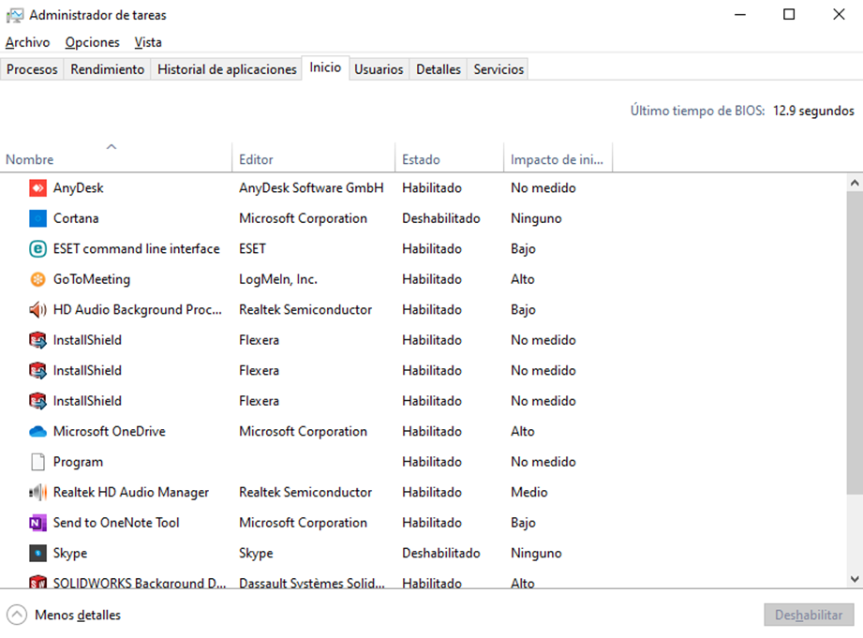Click the scrollbar up arrow

point(855,183)
